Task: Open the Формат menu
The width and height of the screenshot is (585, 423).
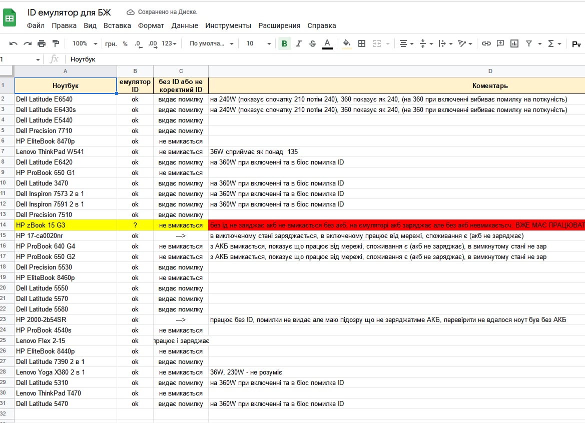Action: click(151, 25)
